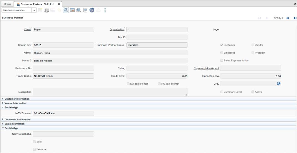Image resolution: width=297 pixels, height=153 pixels.
Task: Open the Inactive customers query dropdown
Action: coord(34,10)
